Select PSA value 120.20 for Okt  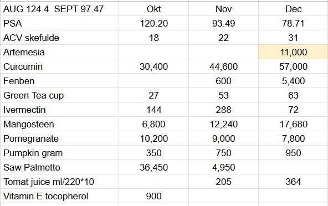coord(154,23)
